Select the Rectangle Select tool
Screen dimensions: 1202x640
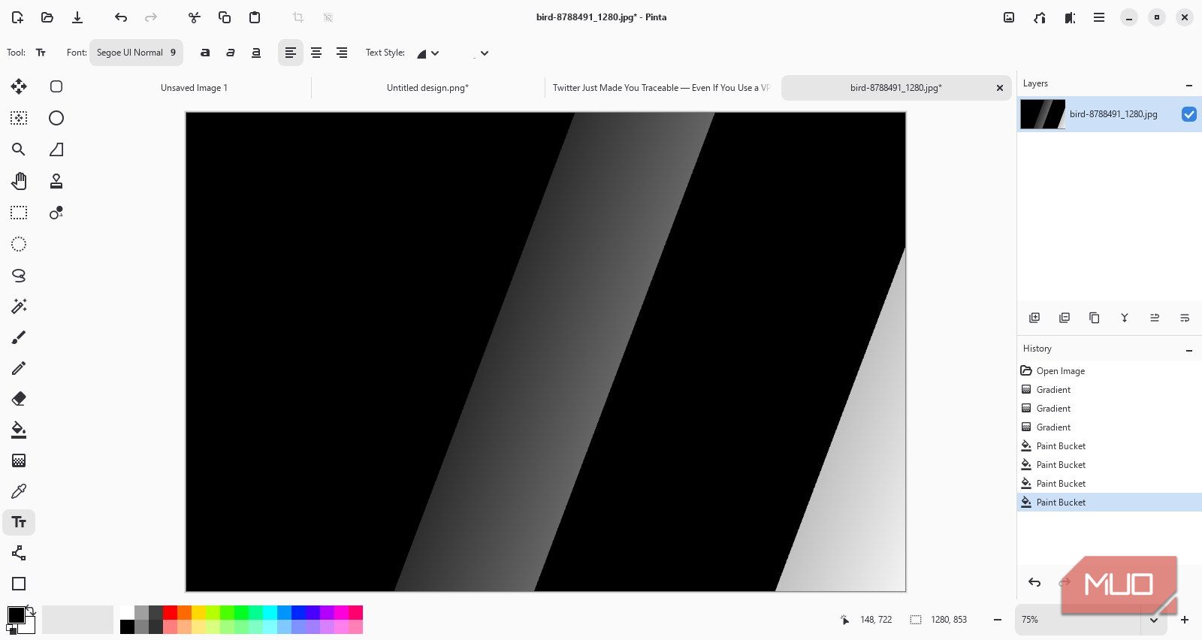pos(19,213)
